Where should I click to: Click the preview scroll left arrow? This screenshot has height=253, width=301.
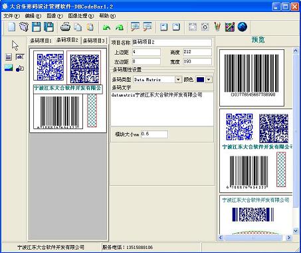(x=221, y=238)
